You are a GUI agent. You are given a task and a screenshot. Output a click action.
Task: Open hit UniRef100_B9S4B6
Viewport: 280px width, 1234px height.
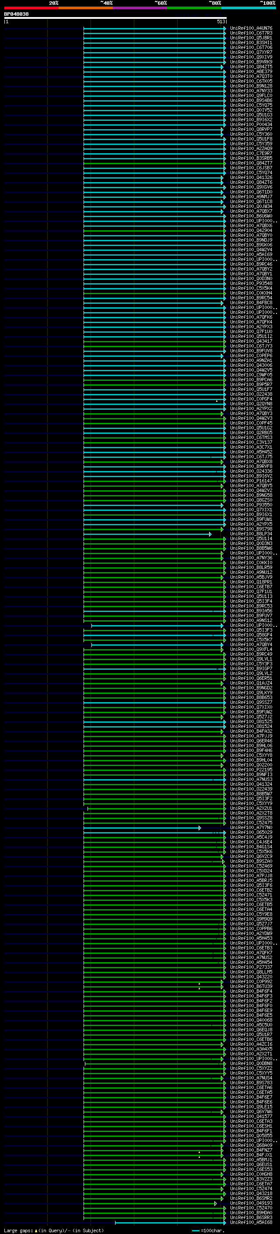[251, 100]
